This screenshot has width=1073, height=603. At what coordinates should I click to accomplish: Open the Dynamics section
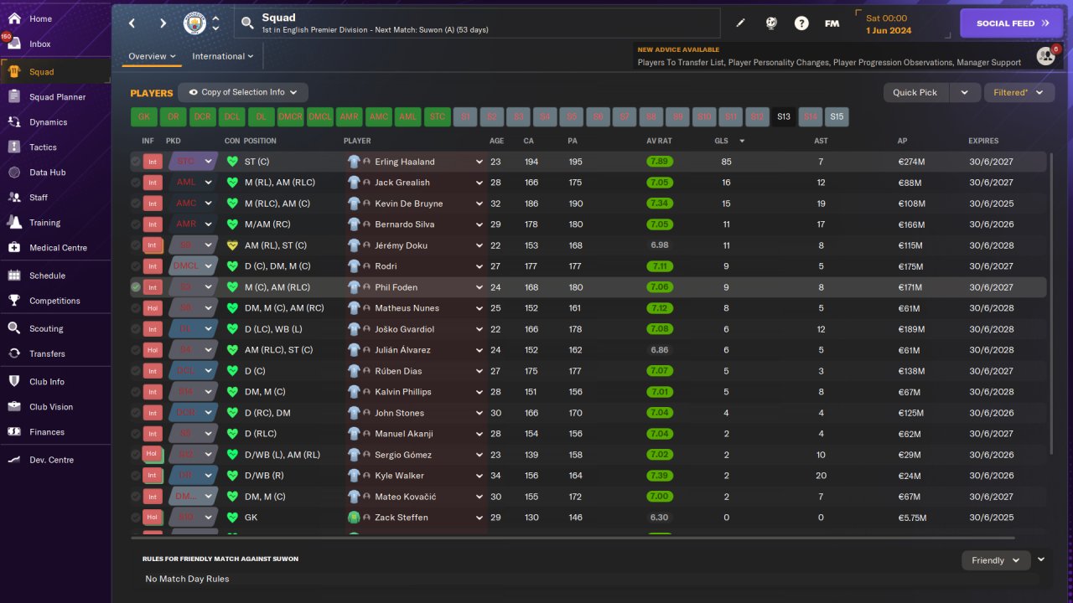tap(48, 122)
